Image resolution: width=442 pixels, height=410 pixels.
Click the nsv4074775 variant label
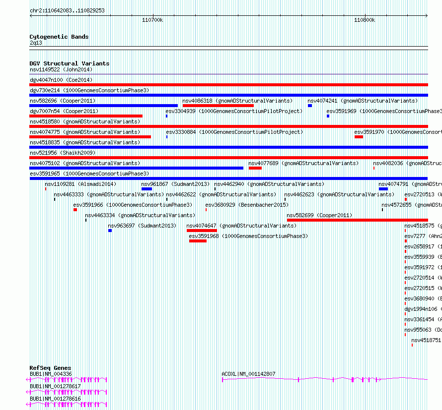[85, 132]
